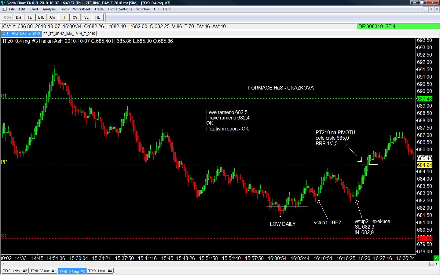This screenshot has width=440, height=275.
Task: Close the inner chart window
Action: [436, 9]
